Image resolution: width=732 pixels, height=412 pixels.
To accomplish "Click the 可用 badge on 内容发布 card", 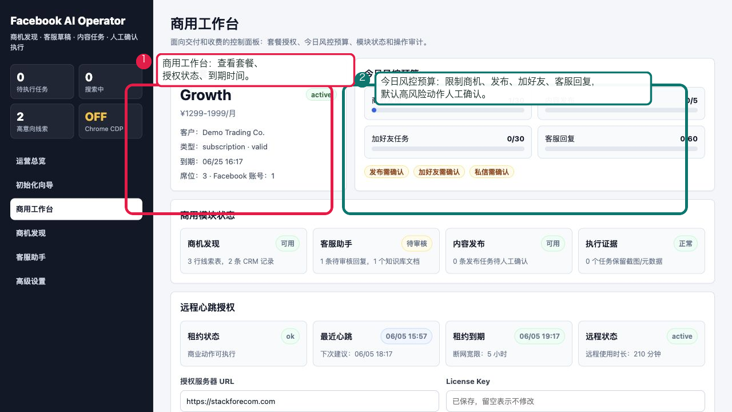I will pos(553,244).
